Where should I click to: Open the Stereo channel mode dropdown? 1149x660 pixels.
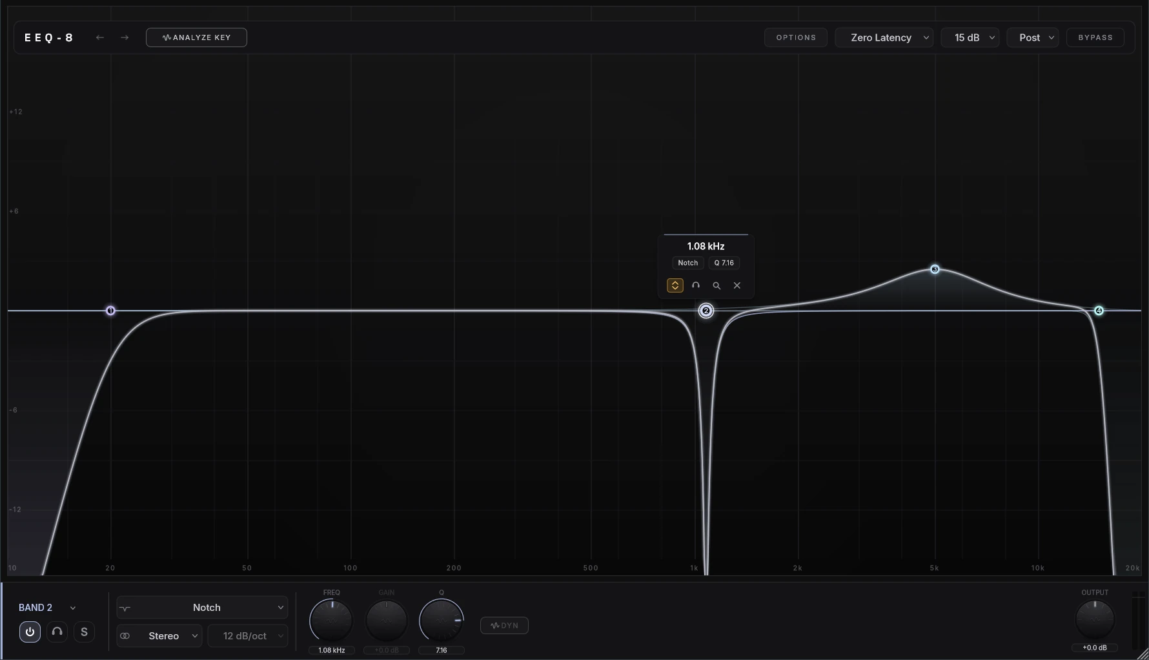click(x=159, y=636)
